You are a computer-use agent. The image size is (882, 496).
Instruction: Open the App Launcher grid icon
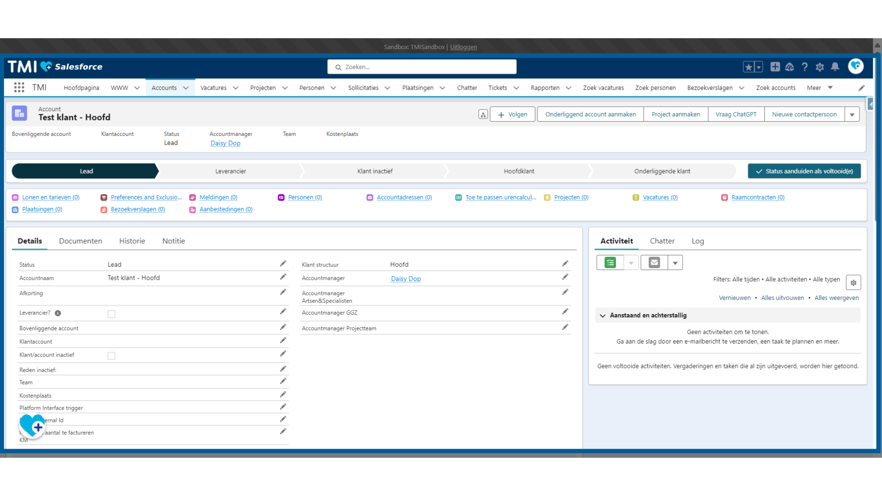pos(19,88)
